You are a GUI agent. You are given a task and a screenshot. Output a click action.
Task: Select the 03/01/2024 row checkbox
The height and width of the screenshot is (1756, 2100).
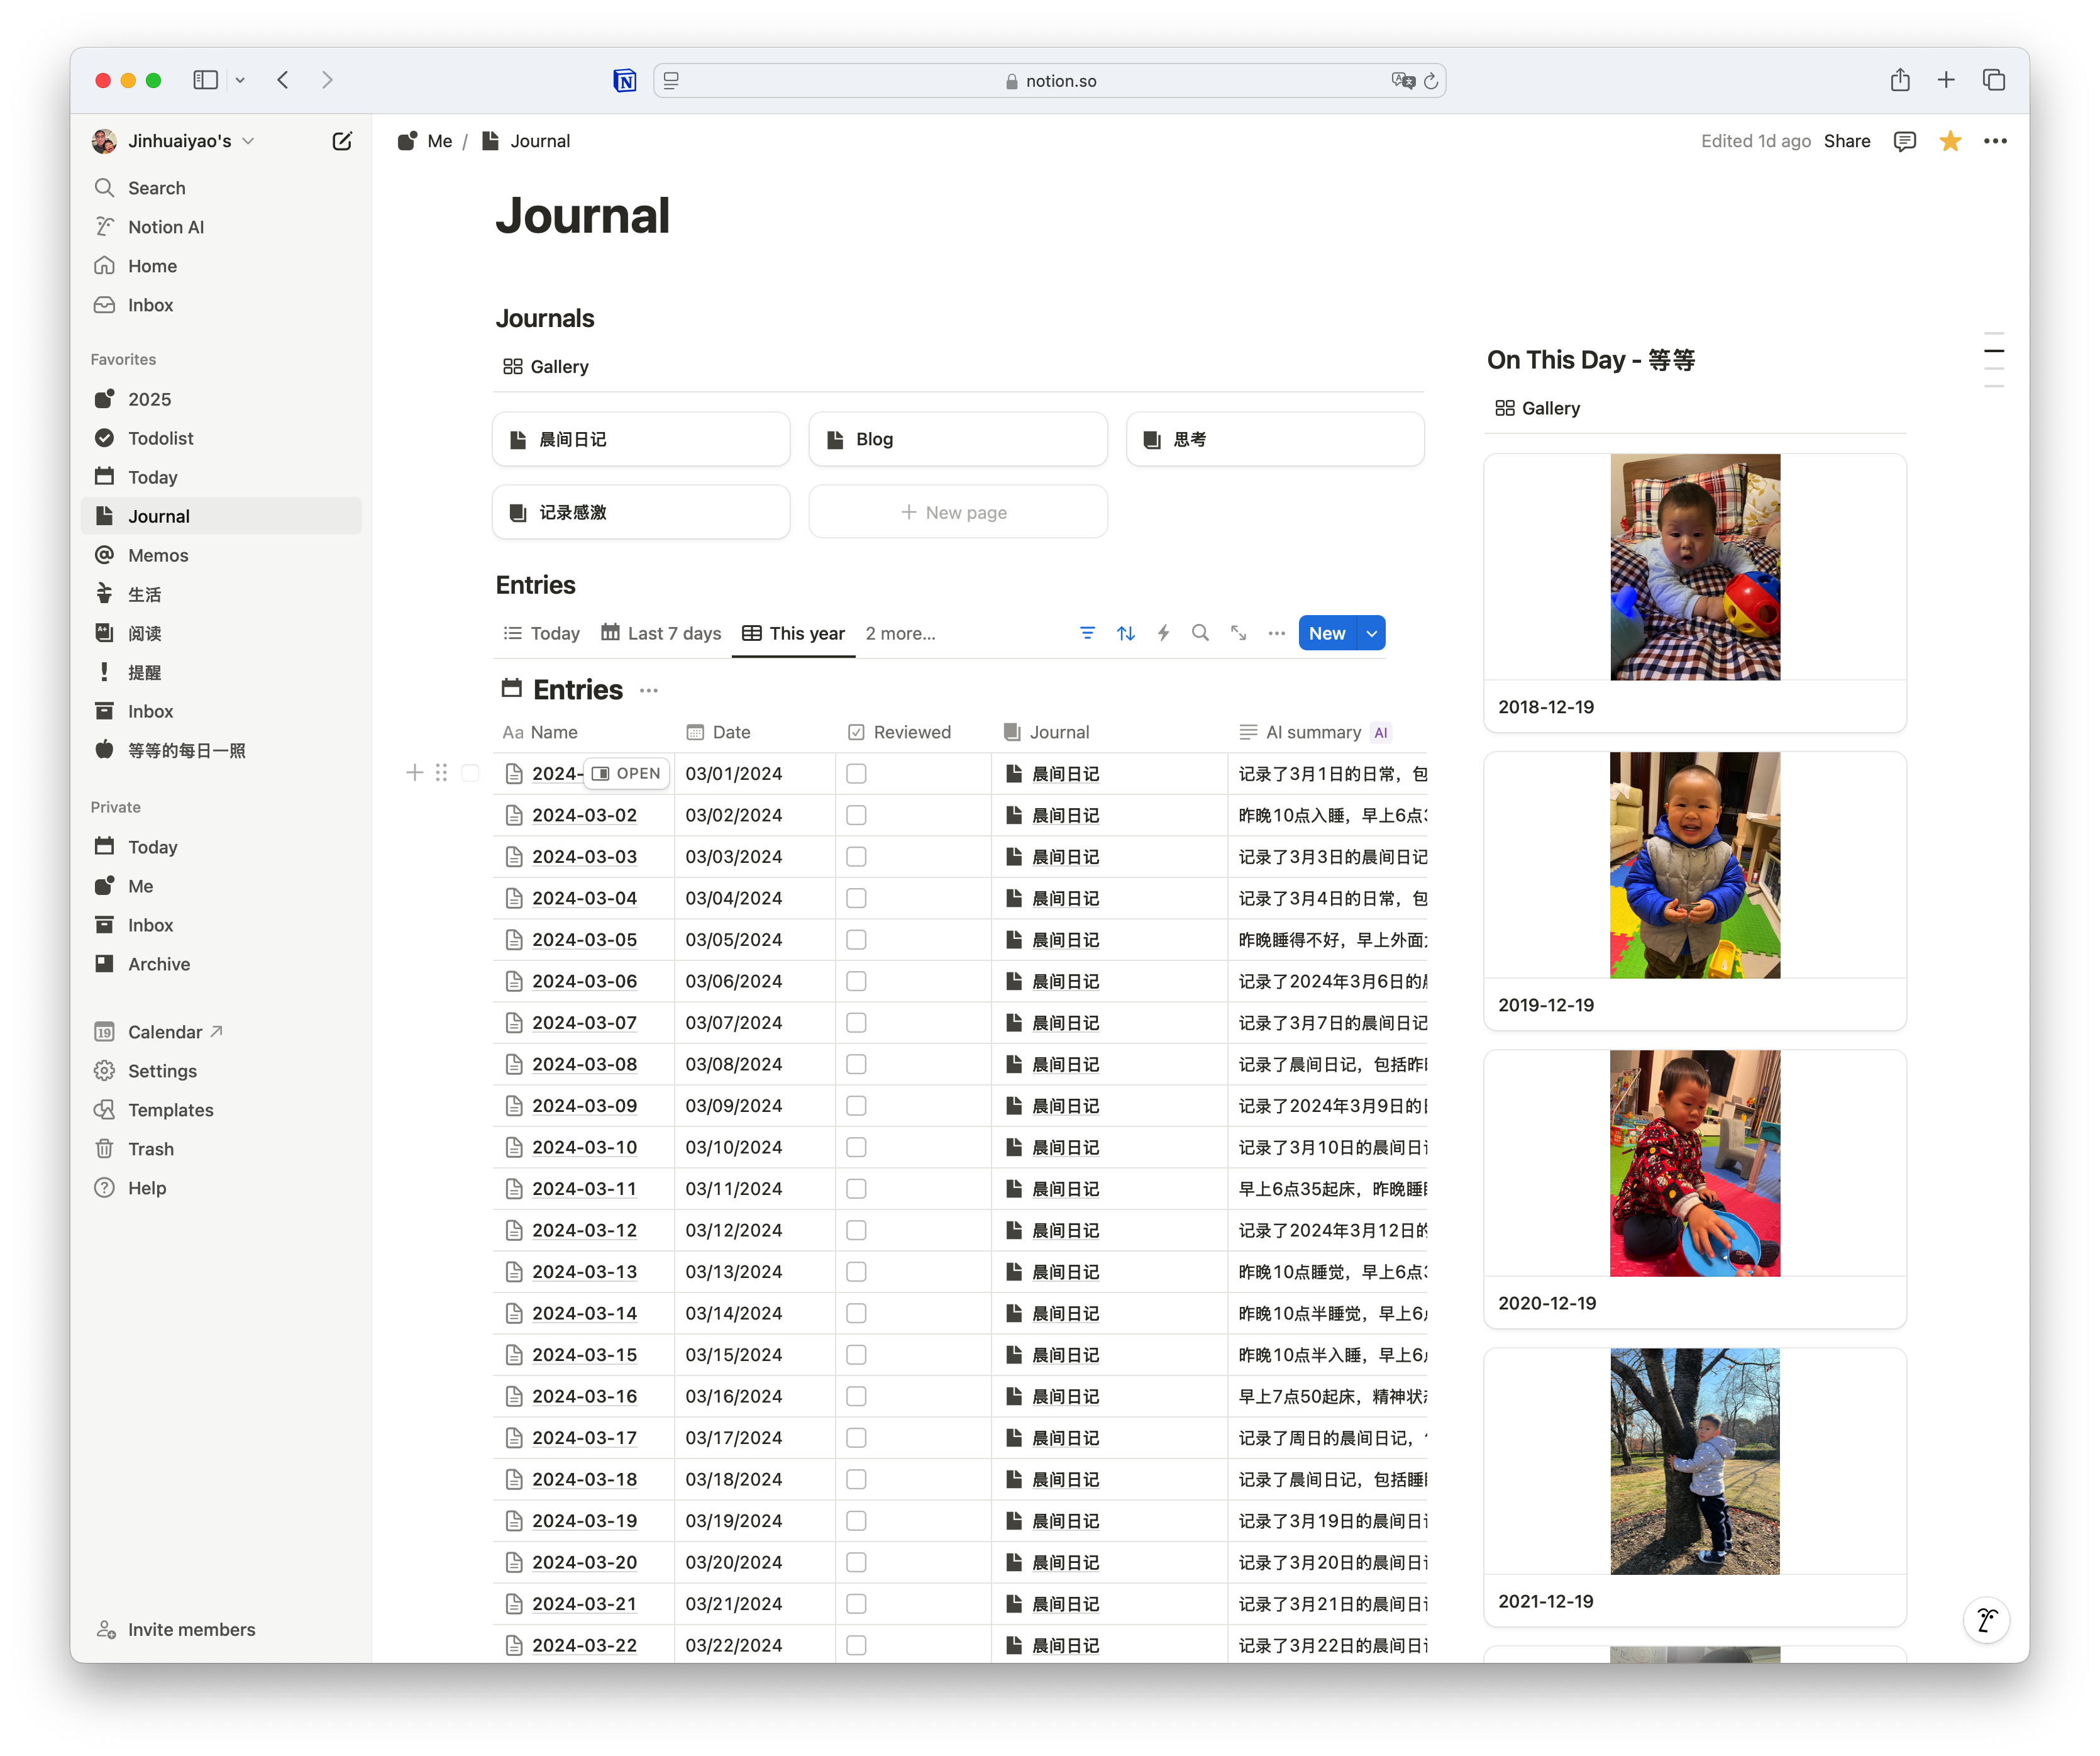pyautogui.click(x=470, y=772)
